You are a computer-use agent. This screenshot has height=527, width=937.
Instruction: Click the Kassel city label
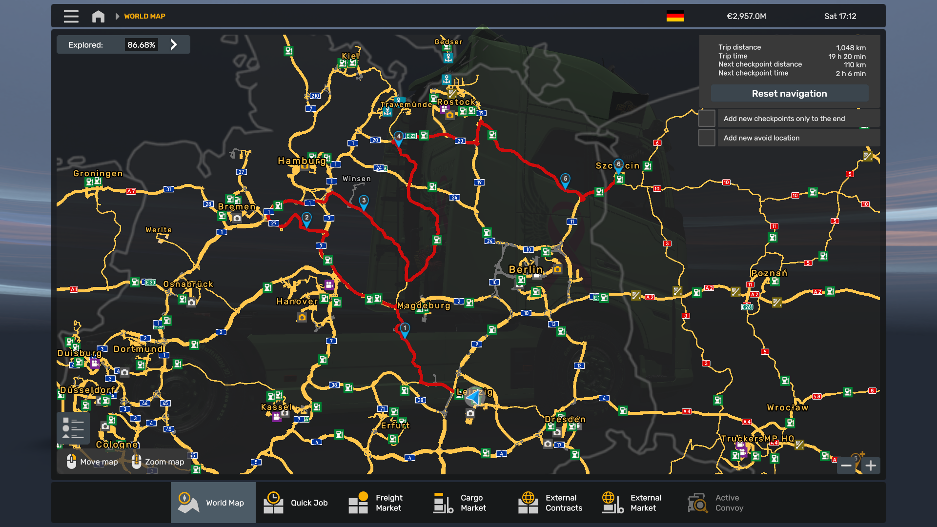pos(276,407)
